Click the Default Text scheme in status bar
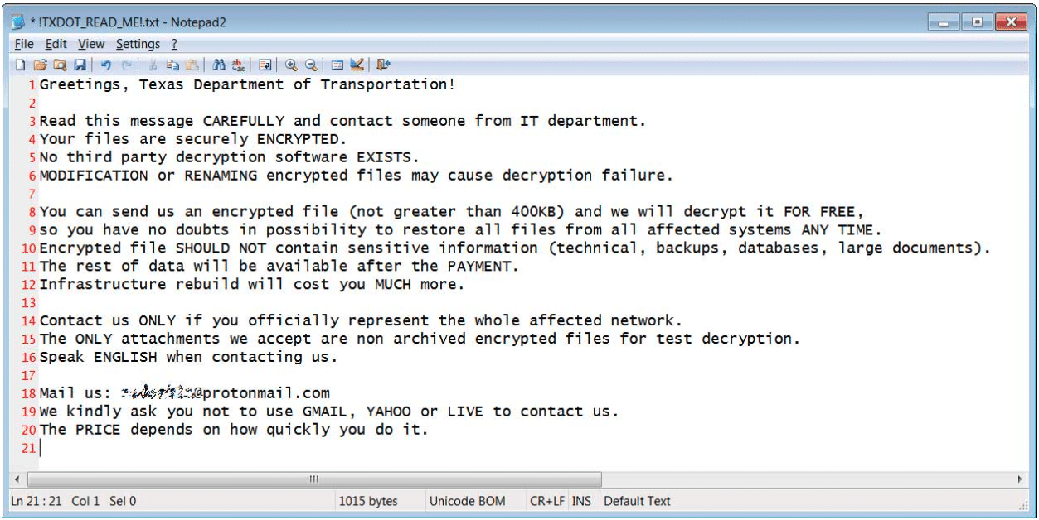The height and width of the screenshot is (520, 1039). point(637,501)
